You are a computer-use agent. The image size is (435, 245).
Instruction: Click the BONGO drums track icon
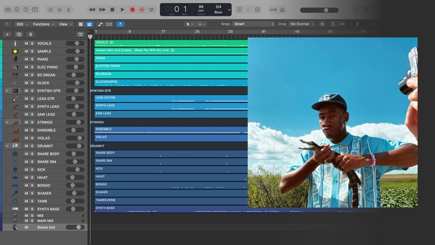(x=15, y=185)
